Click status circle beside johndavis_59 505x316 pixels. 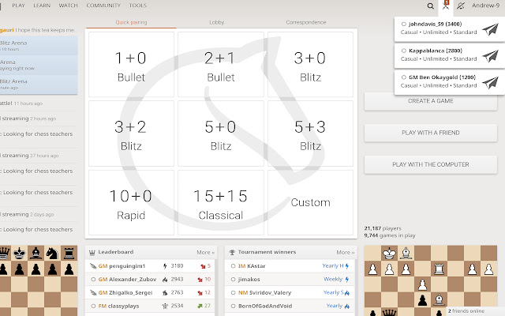pyautogui.click(x=403, y=24)
